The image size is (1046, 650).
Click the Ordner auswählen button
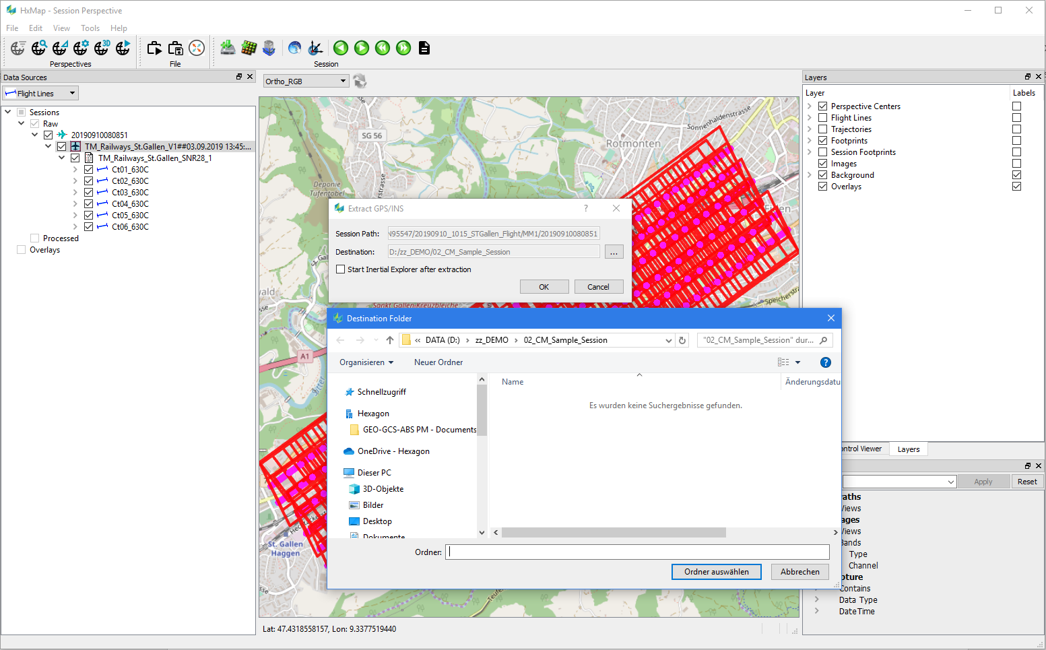click(716, 572)
